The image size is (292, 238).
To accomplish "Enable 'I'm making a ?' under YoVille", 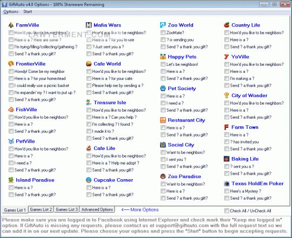I will tap(227, 78).
